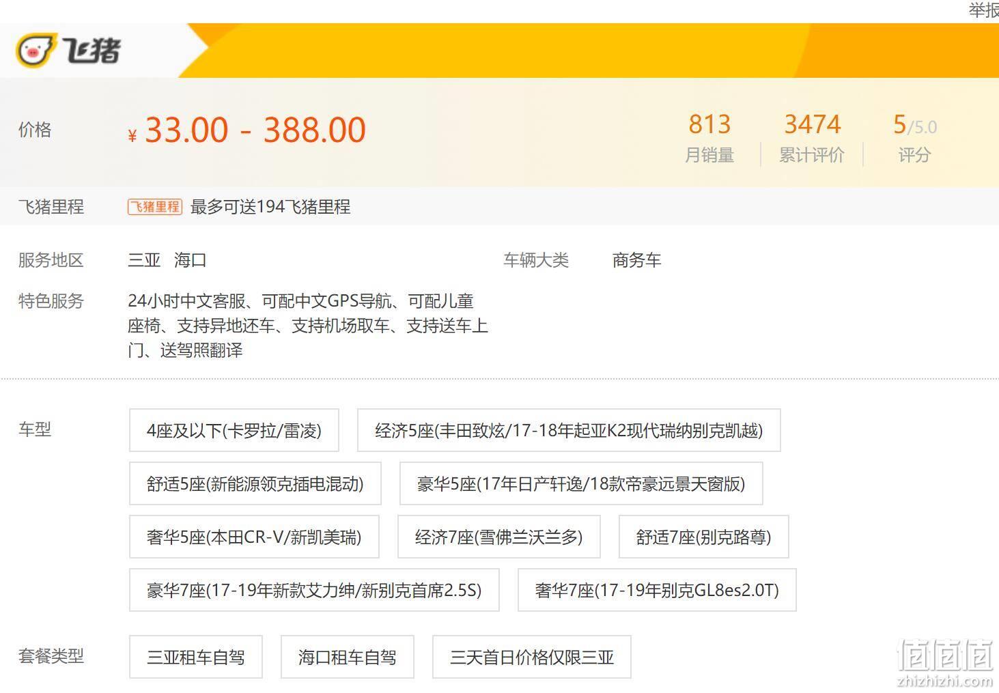The height and width of the screenshot is (693, 999).
Task: Select 经济7座(雪佛兰沃兰多) option
Action: click(x=499, y=537)
